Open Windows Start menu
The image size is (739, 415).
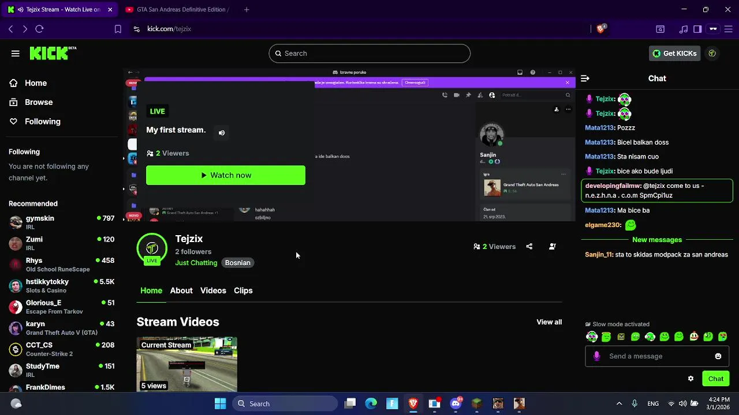click(x=220, y=403)
